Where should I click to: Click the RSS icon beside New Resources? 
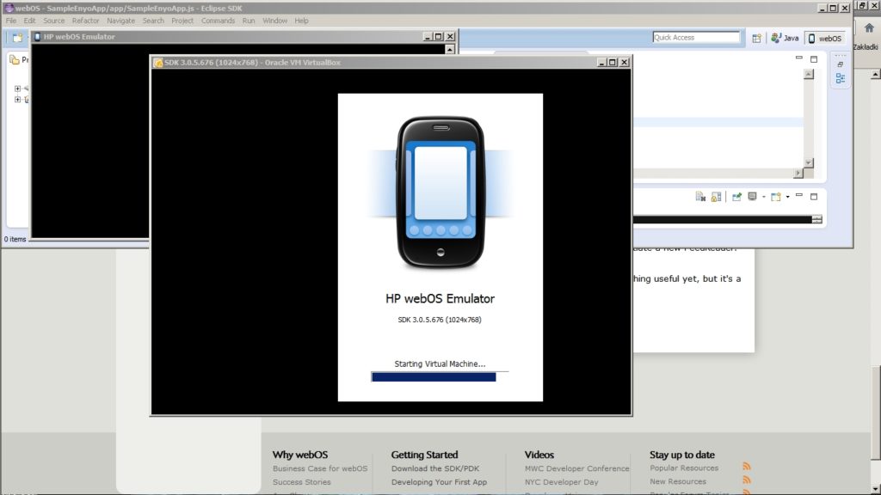click(747, 480)
